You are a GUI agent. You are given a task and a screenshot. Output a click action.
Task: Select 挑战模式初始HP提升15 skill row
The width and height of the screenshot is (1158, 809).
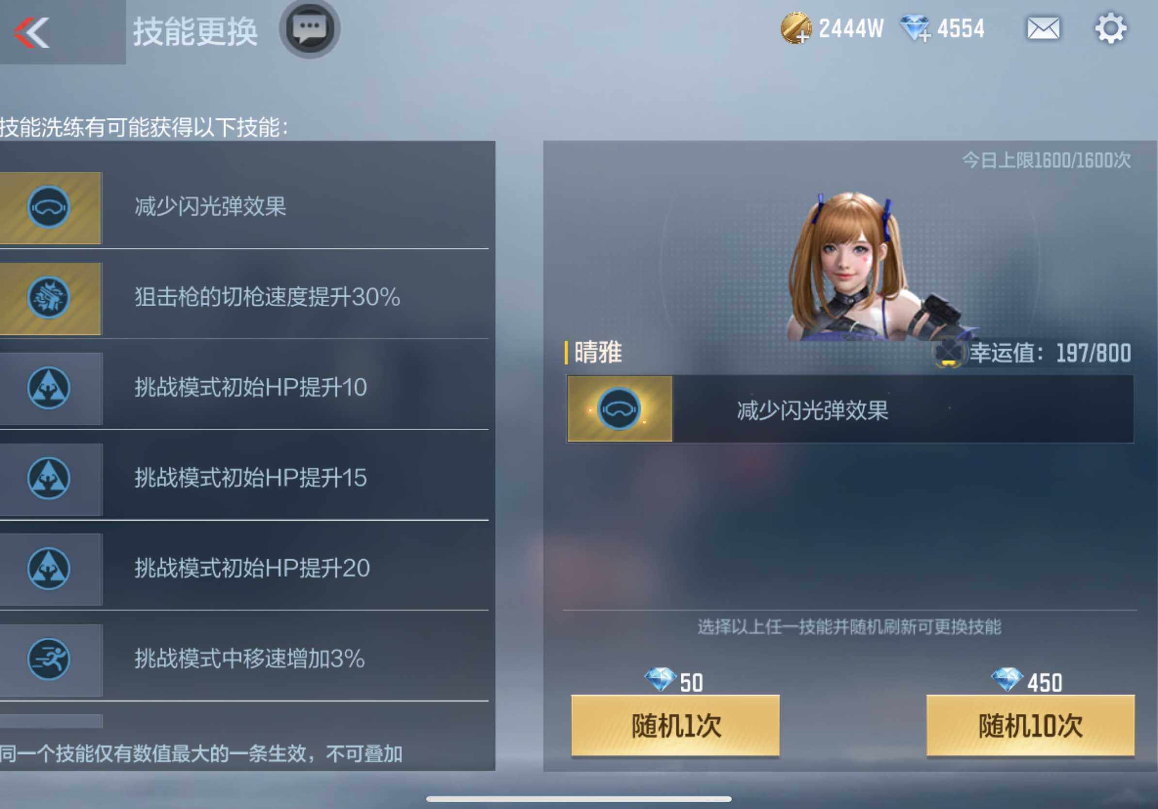point(244,479)
